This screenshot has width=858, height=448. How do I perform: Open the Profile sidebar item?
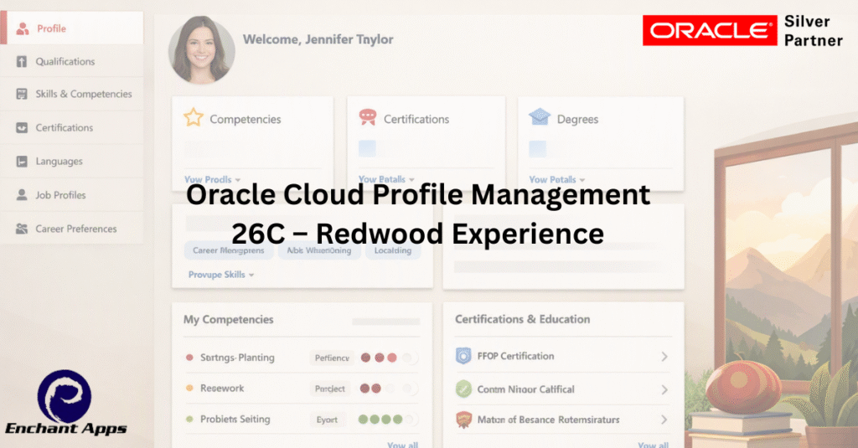click(72, 28)
